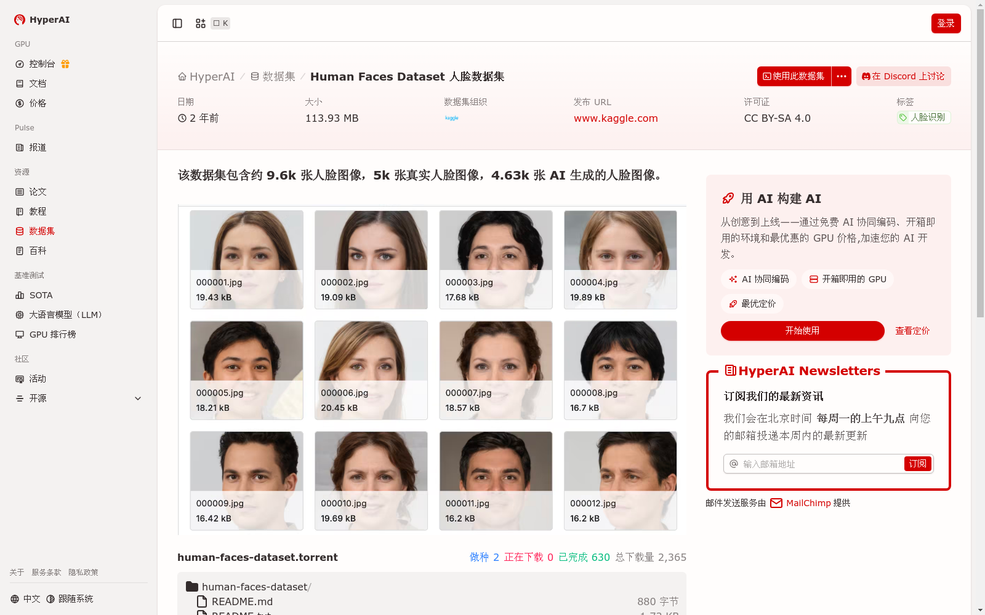985x615 pixels.
Task: Open thumbnail 000005.jpg
Action: pos(247,370)
